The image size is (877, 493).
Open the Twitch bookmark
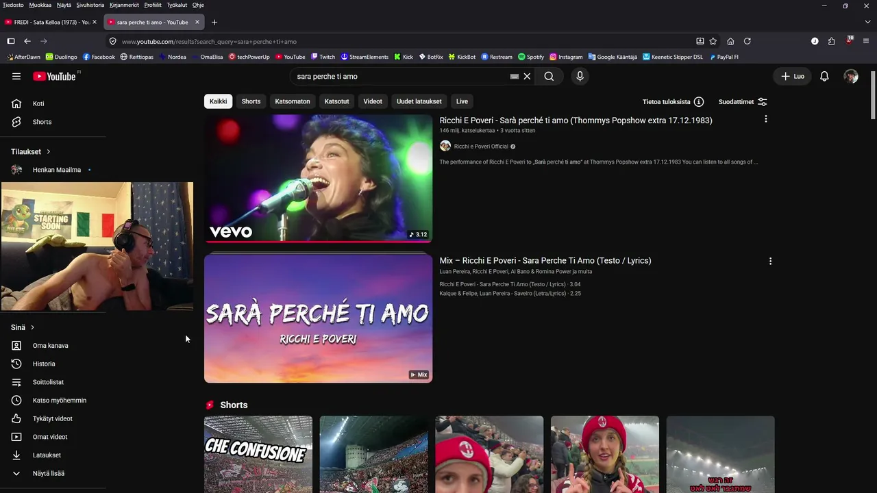click(x=323, y=57)
